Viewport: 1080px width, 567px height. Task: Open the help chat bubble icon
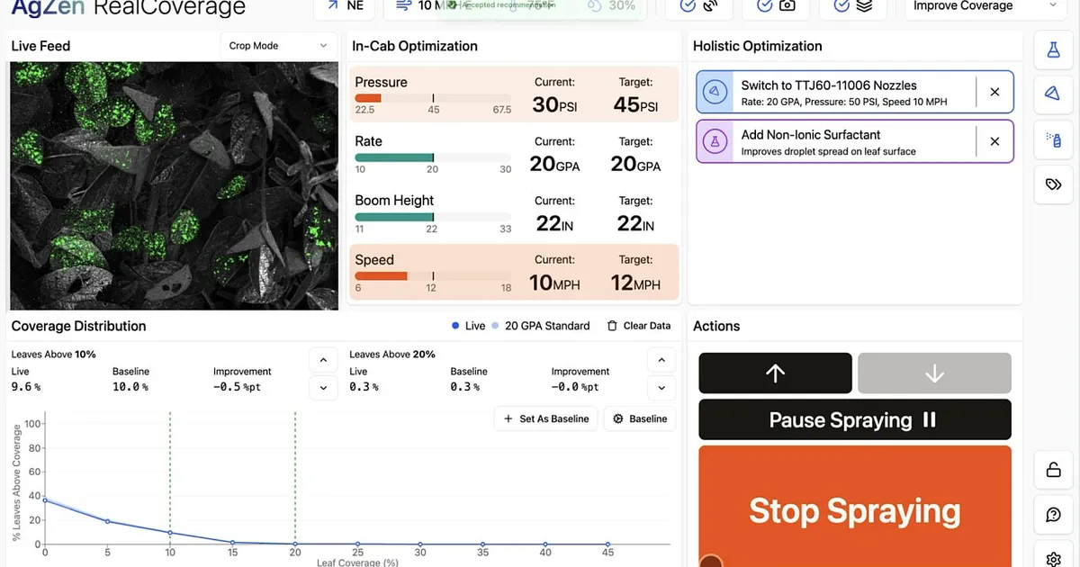click(1052, 515)
